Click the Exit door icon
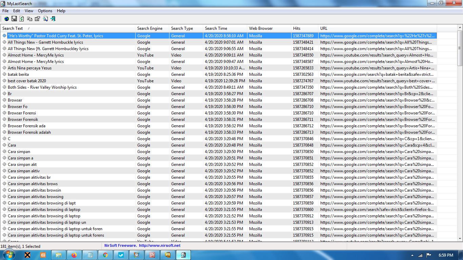463x260 pixels. (x=53, y=19)
